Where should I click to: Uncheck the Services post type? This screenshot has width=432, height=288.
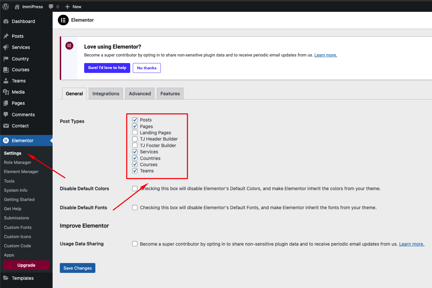tap(135, 152)
